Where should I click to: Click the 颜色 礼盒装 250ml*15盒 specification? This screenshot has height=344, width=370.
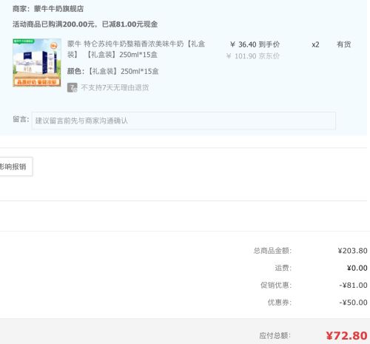(x=113, y=71)
